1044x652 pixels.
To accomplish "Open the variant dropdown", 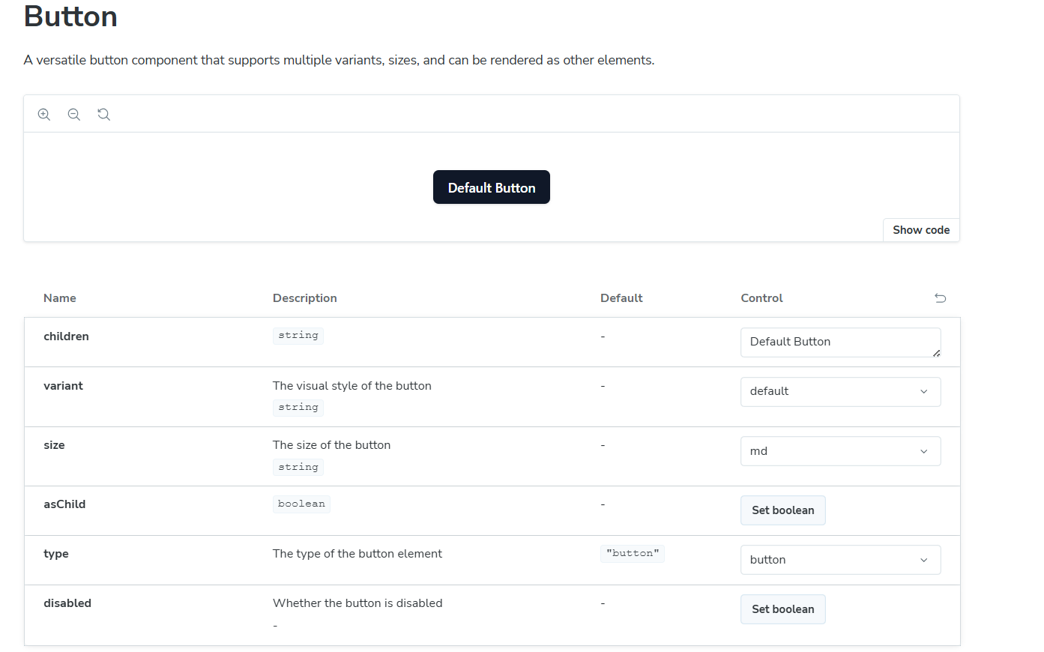I will pyautogui.click(x=840, y=391).
